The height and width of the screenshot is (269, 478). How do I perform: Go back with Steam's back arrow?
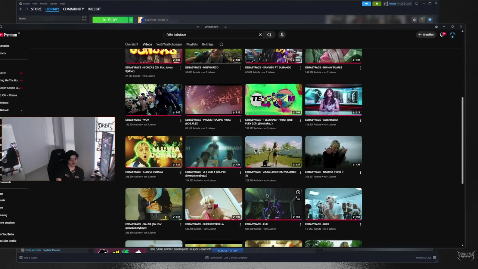point(21,9)
